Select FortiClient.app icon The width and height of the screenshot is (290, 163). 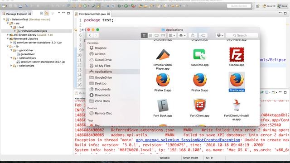click(199, 105)
